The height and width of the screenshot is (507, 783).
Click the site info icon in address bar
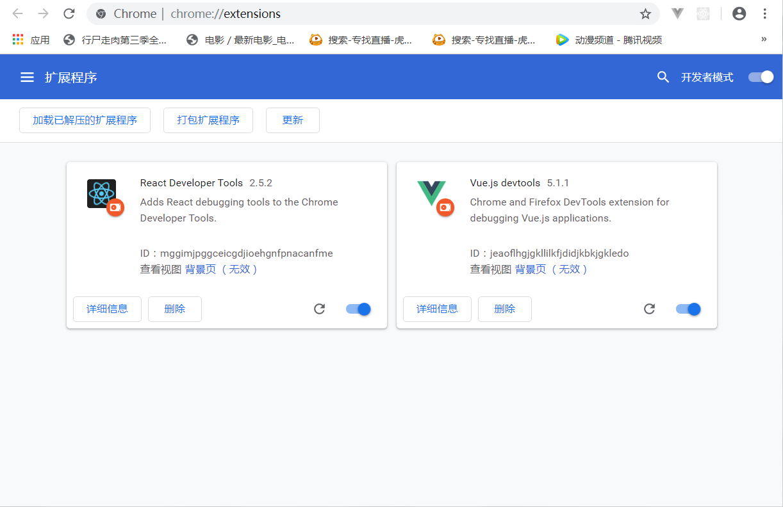tap(101, 13)
